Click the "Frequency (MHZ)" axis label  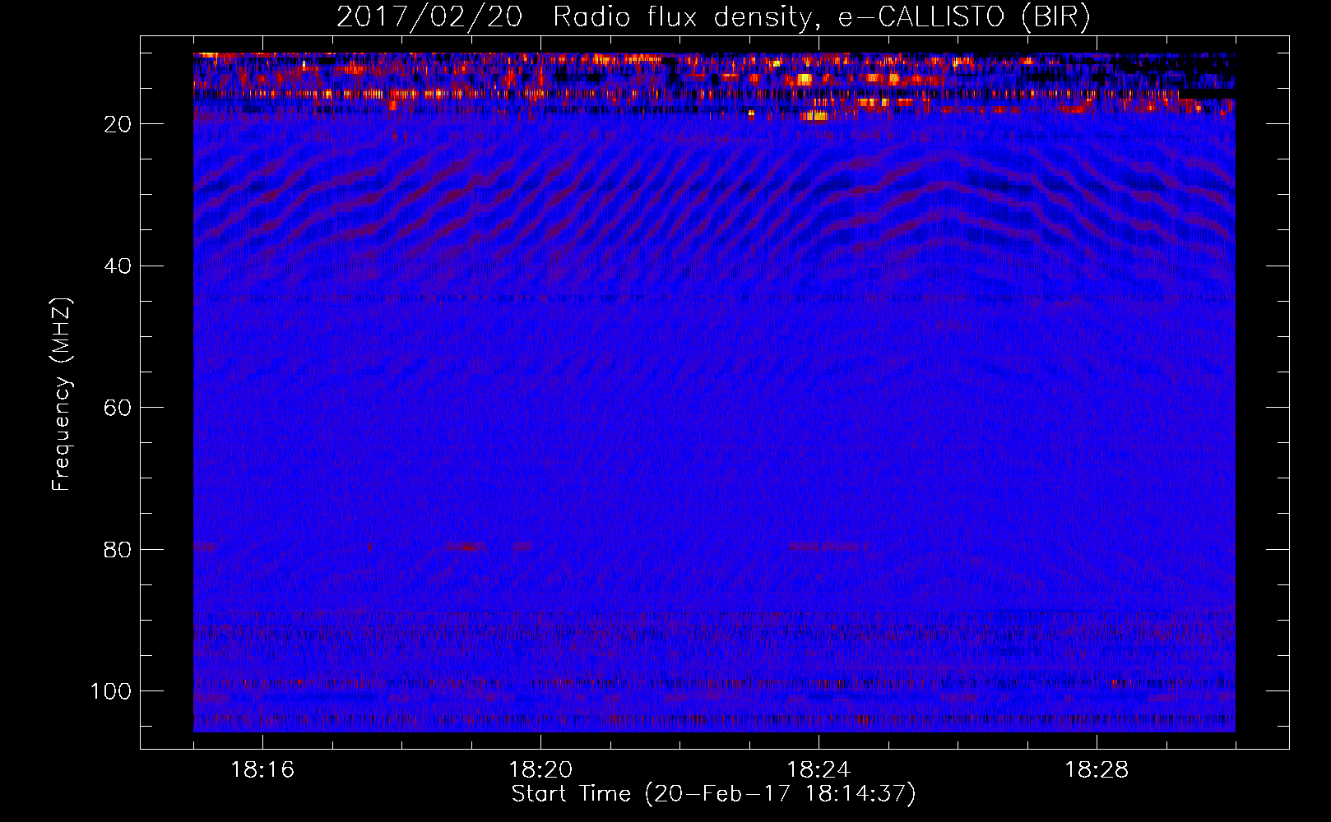pyautogui.click(x=62, y=395)
